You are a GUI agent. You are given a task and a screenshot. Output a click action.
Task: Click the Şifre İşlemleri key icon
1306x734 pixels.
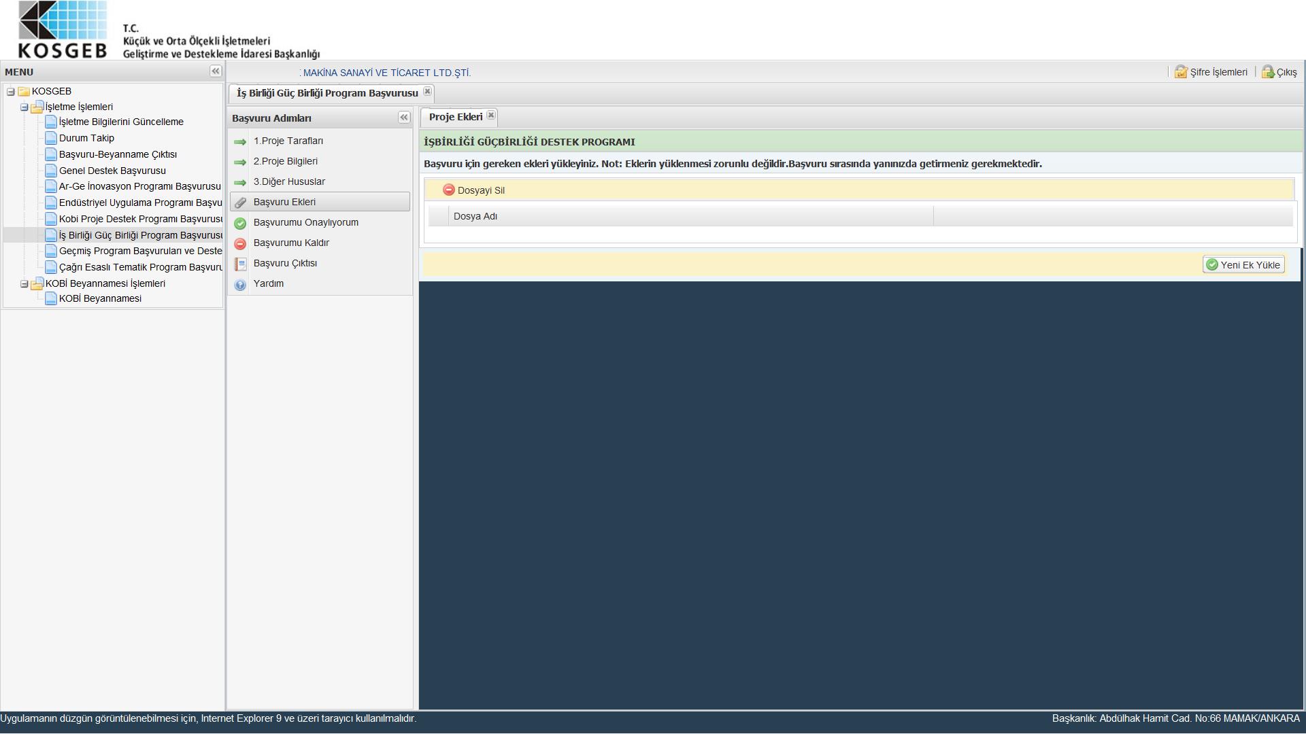[1181, 71]
